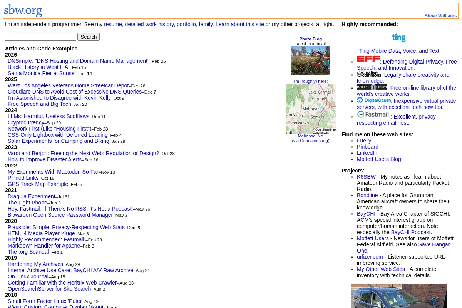This screenshot has width=462, height=308.
Task: Click the Mahopac location map
Action: pos(311,109)
